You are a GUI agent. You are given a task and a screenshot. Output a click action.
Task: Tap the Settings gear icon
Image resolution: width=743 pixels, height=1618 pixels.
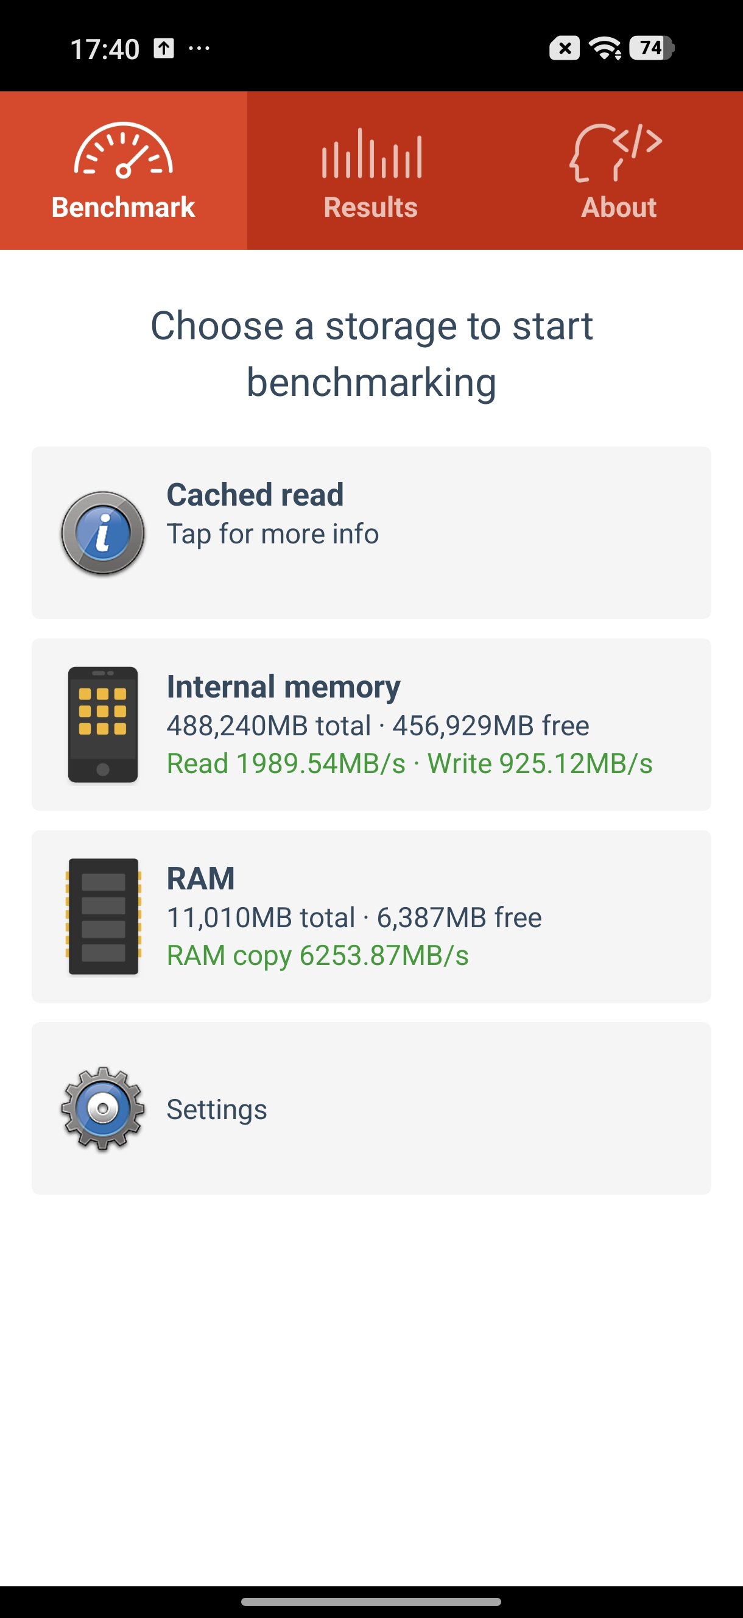point(103,1109)
